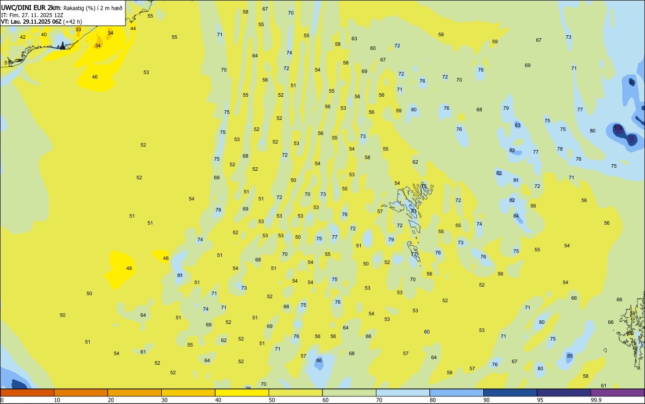Select the 'IT: Fim. 27. 11. 2025 12Z' line

click(32, 15)
